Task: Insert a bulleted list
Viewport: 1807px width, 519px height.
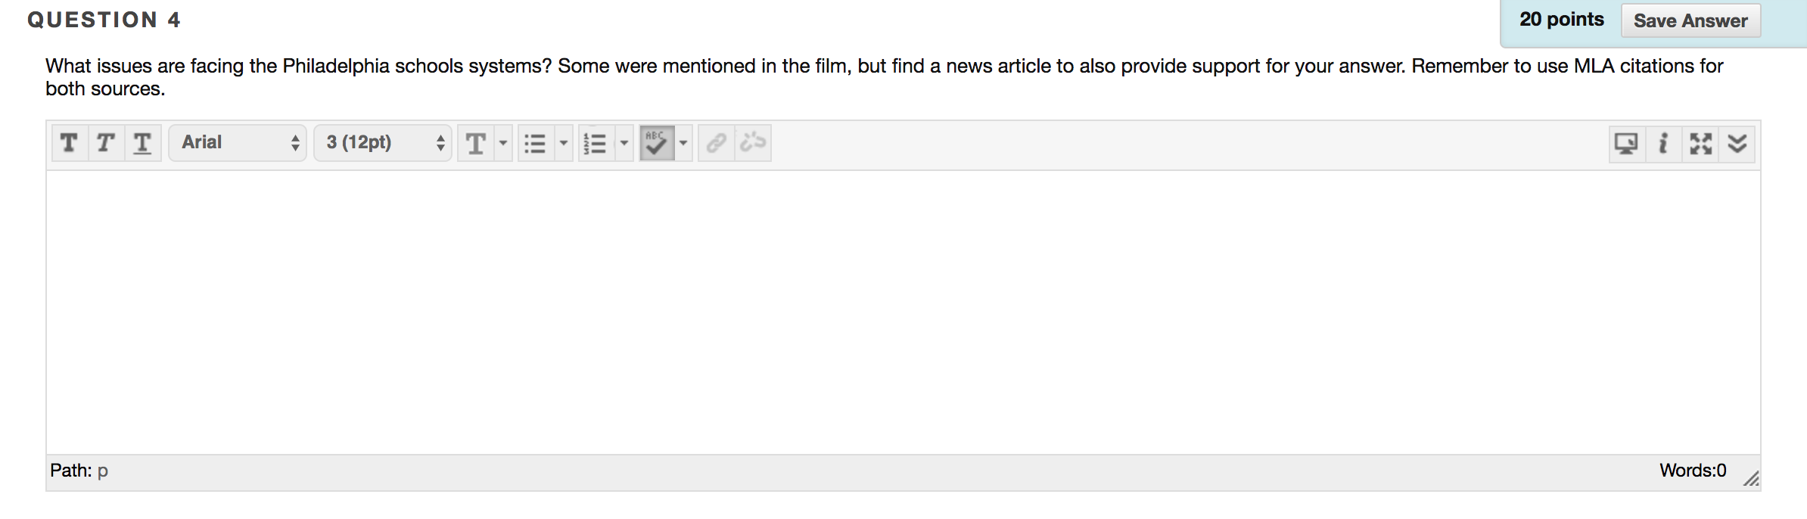Action: pos(535,143)
